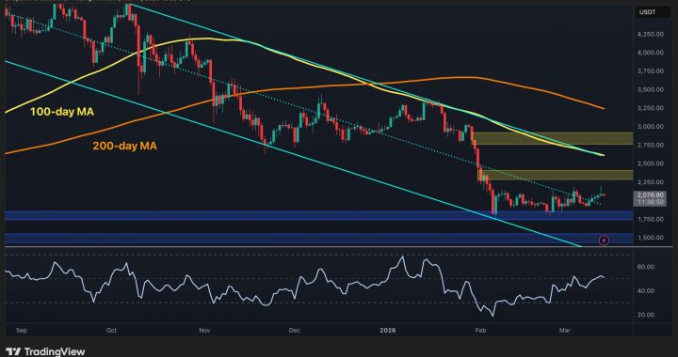Click the Nov label on time axis
Screen dimensions: 678x357
(x=205, y=331)
